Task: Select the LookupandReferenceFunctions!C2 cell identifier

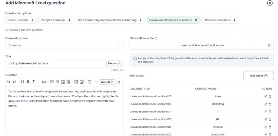Action: click(150, 96)
